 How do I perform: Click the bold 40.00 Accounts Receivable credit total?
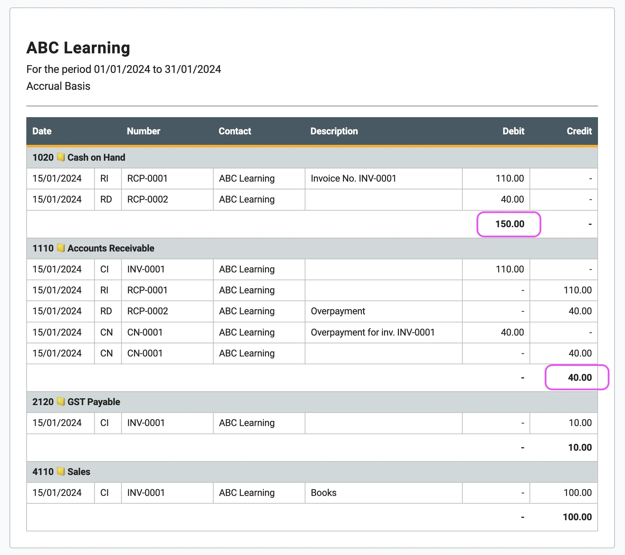click(x=580, y=377)
